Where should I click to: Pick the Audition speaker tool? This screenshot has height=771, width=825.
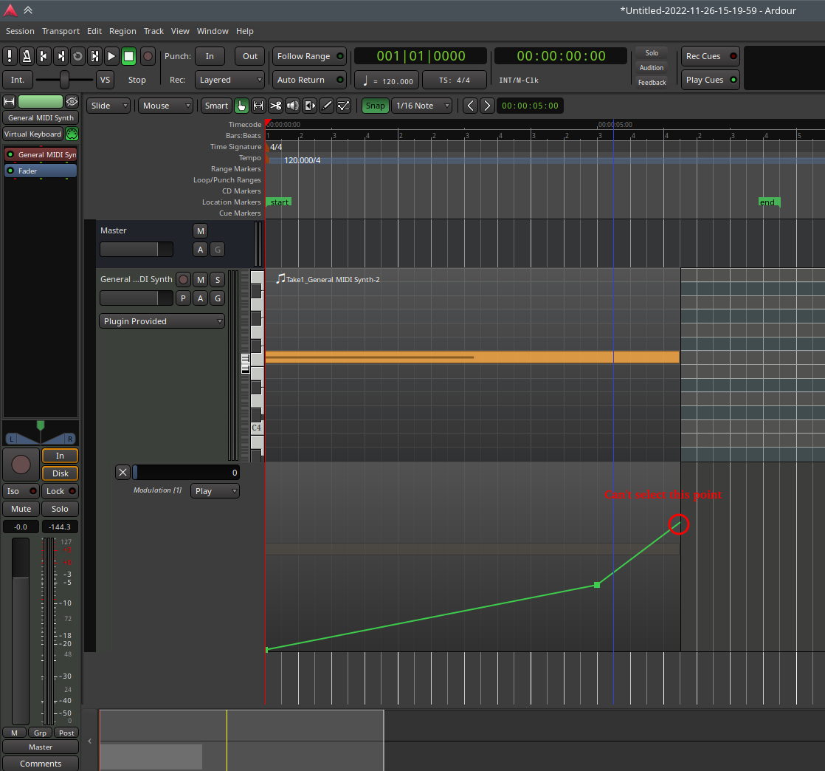(x=293, y=106)
